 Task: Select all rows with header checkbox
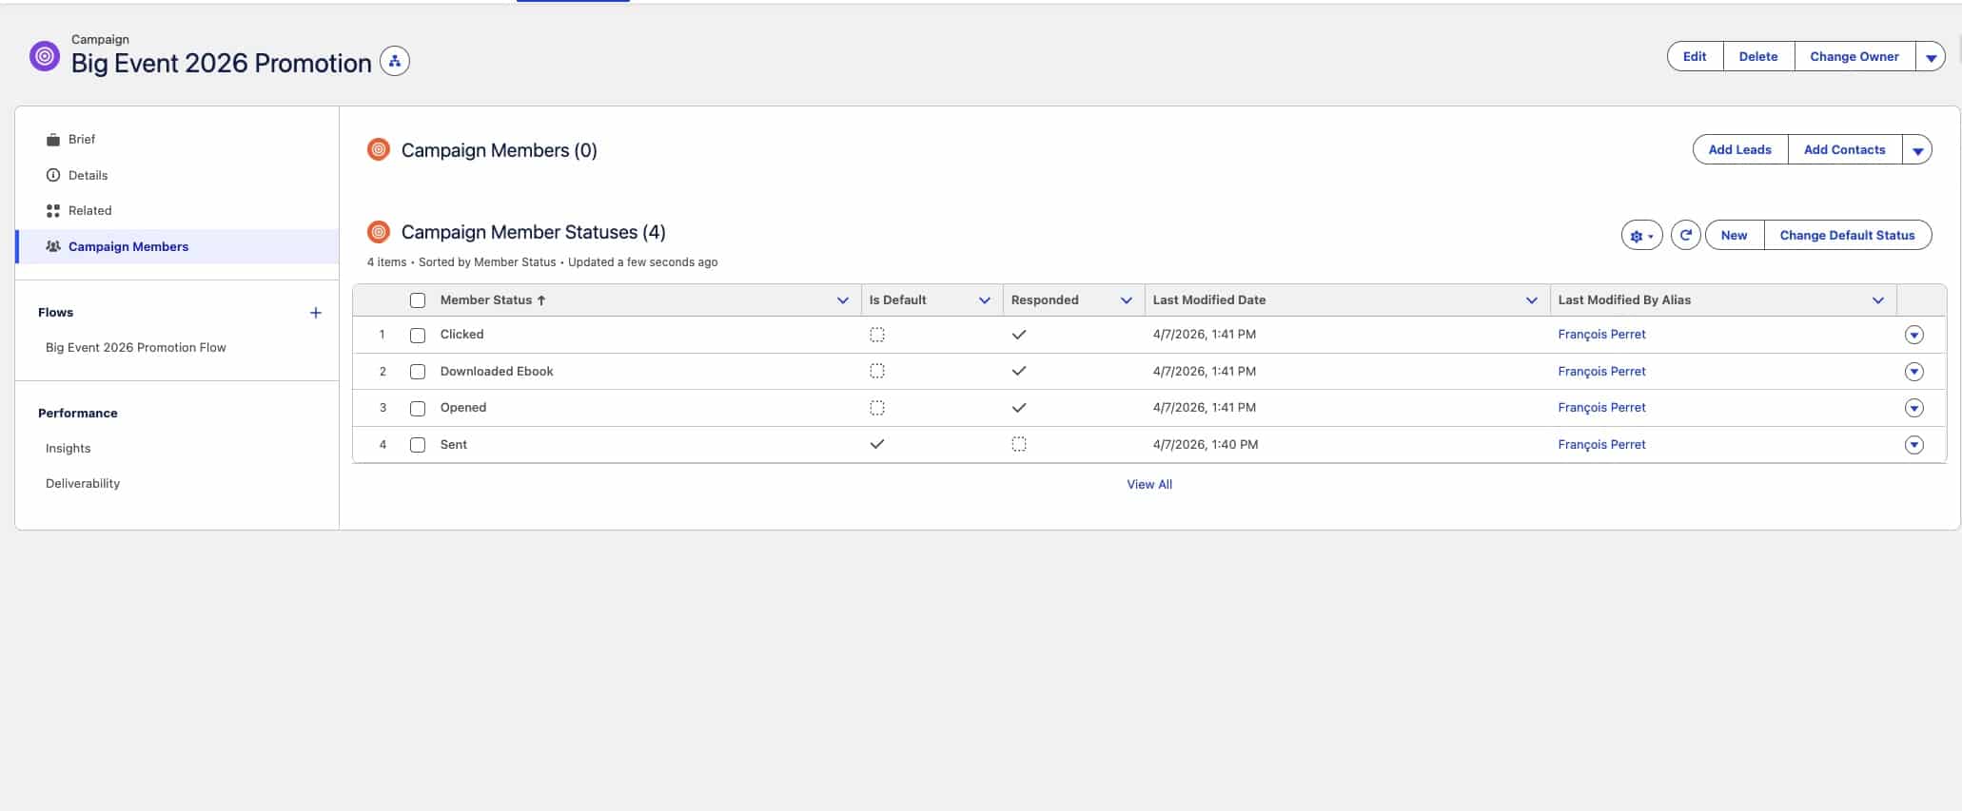pyautogui.click(x=418, y=300)
